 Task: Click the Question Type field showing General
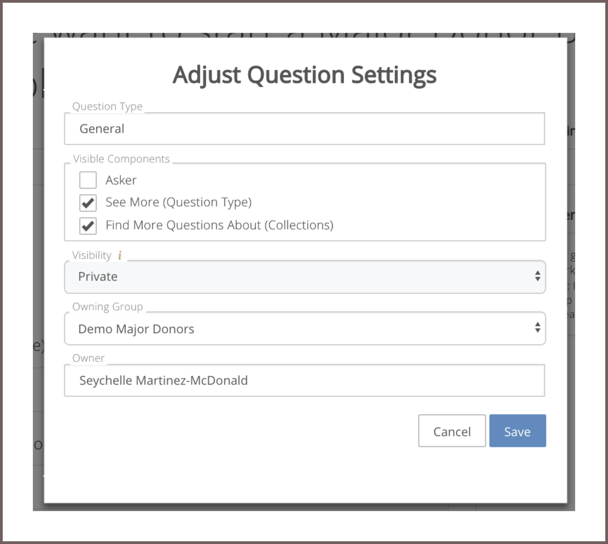[305, 129]
